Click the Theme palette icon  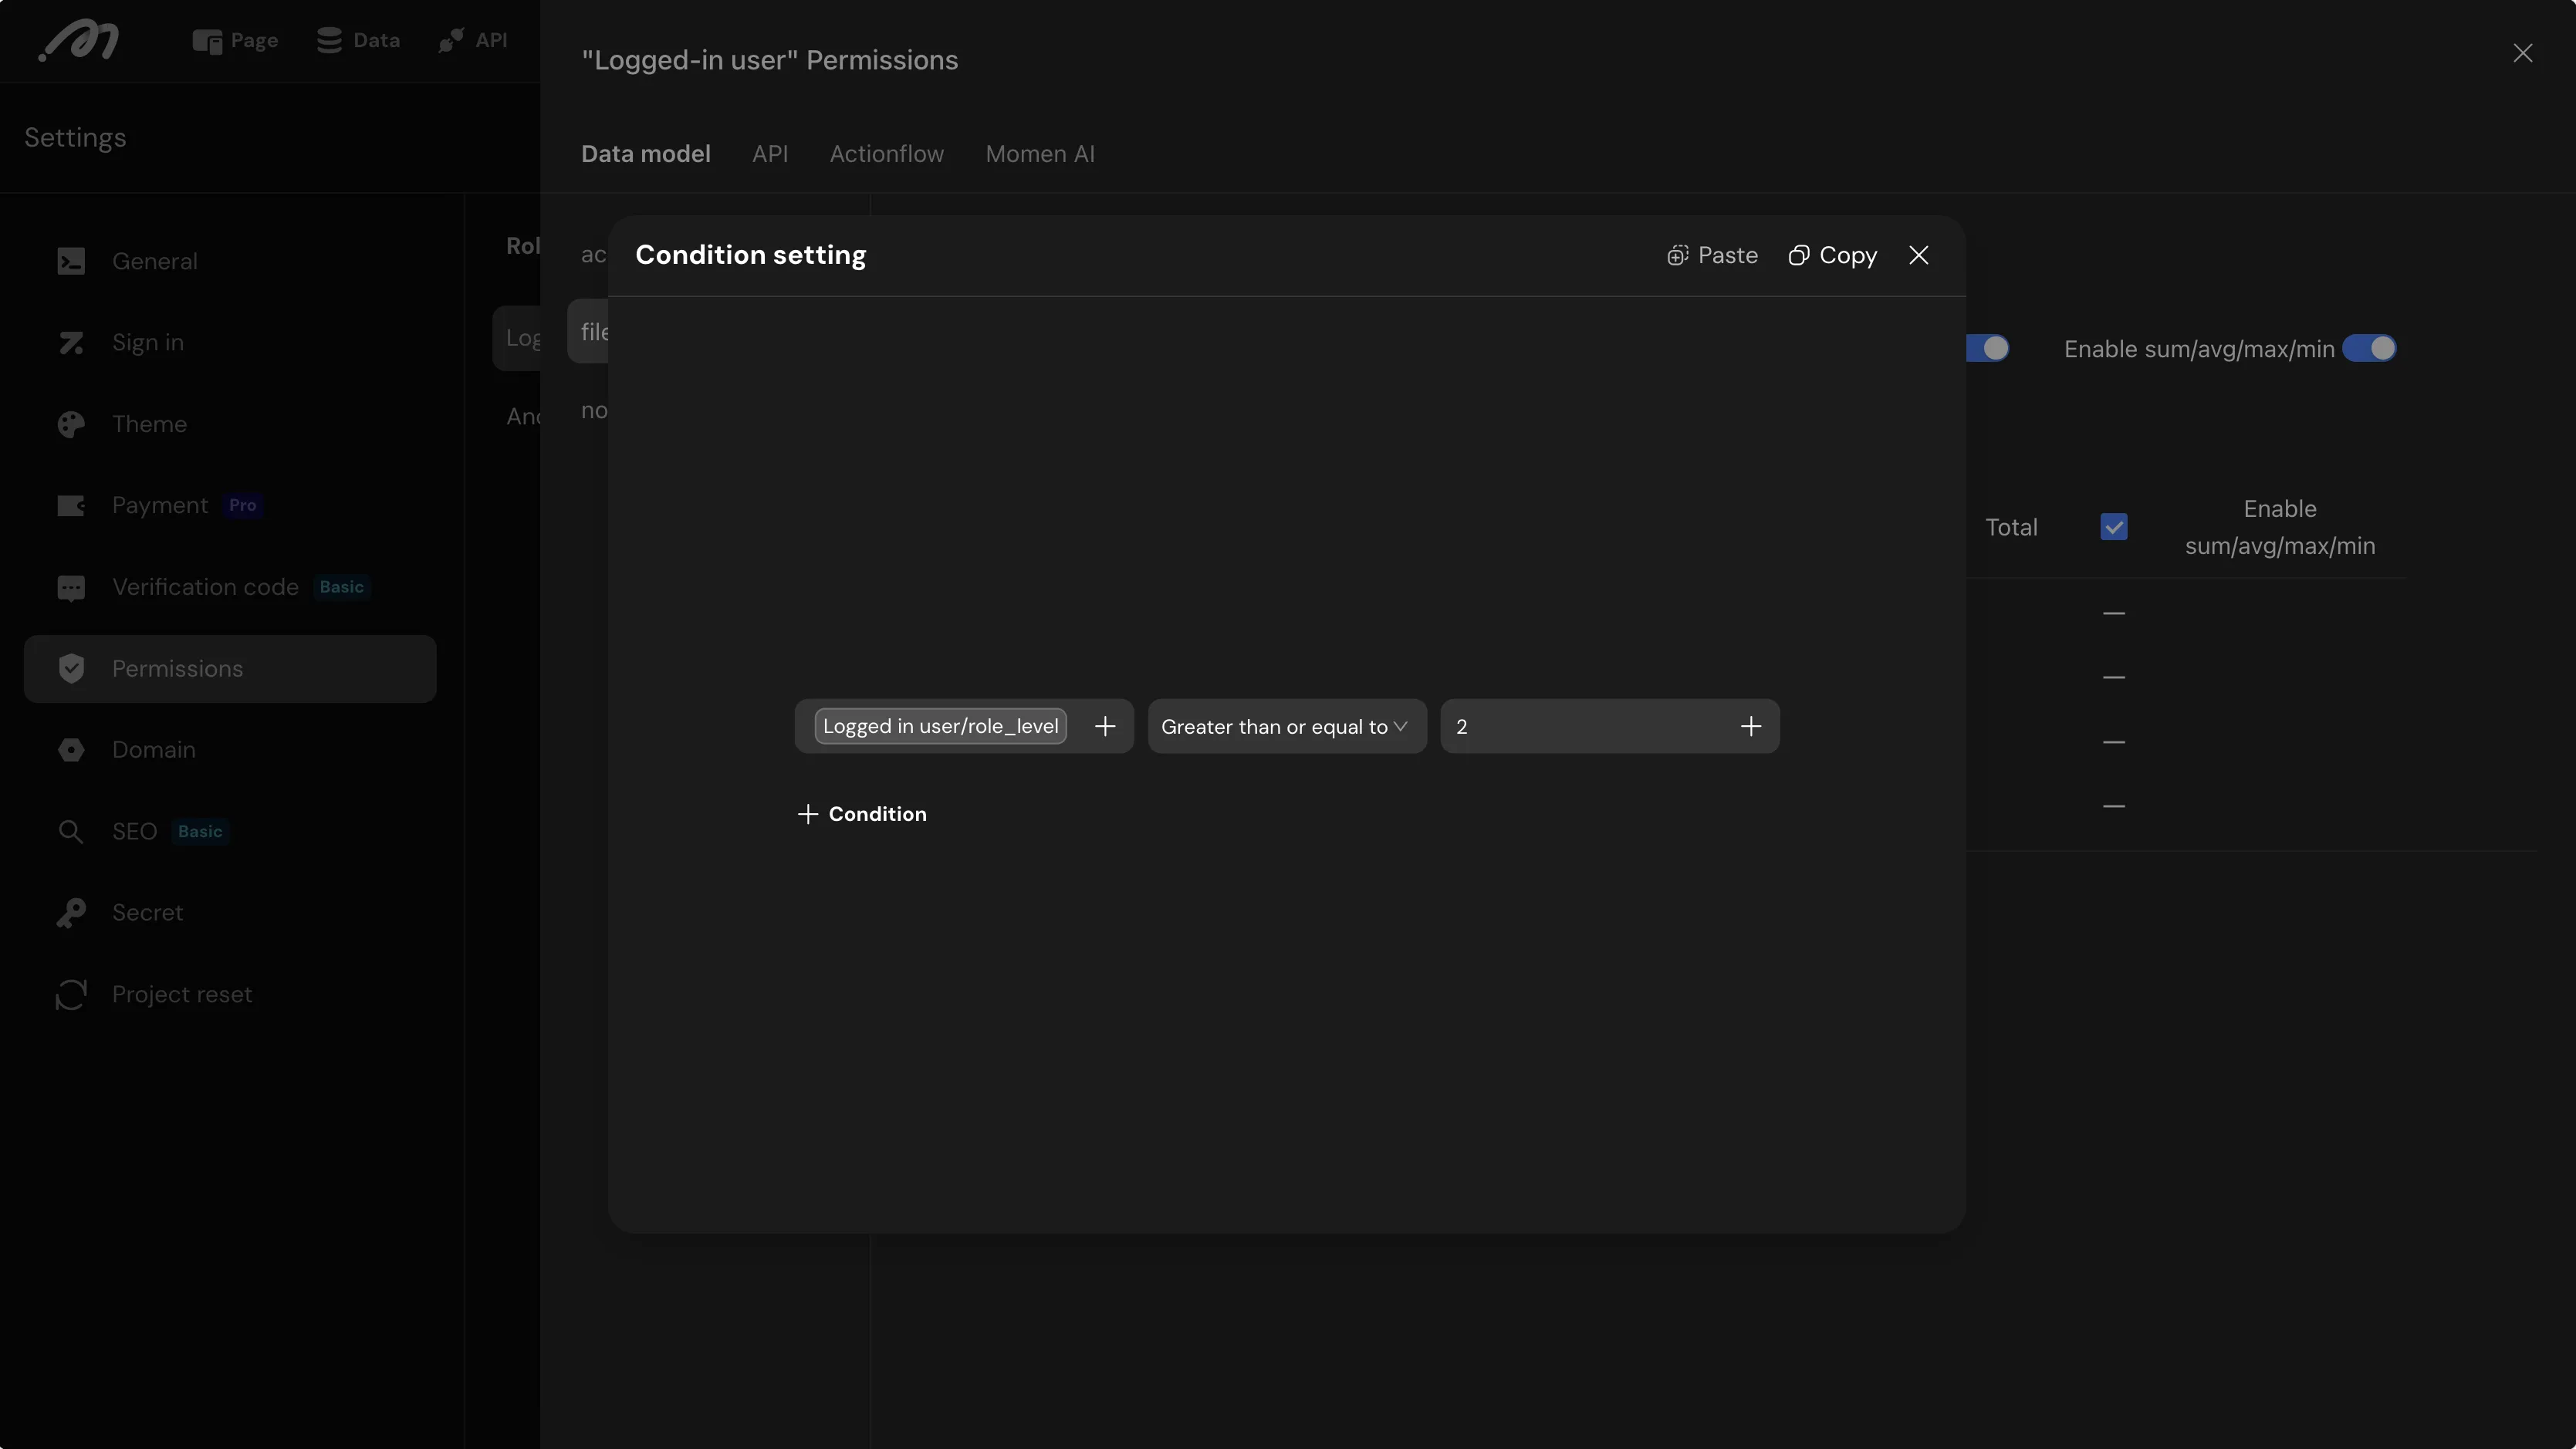(71, 425)
